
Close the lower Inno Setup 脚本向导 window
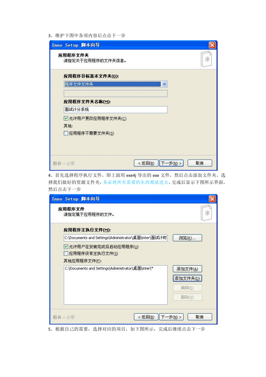point(212,199)
